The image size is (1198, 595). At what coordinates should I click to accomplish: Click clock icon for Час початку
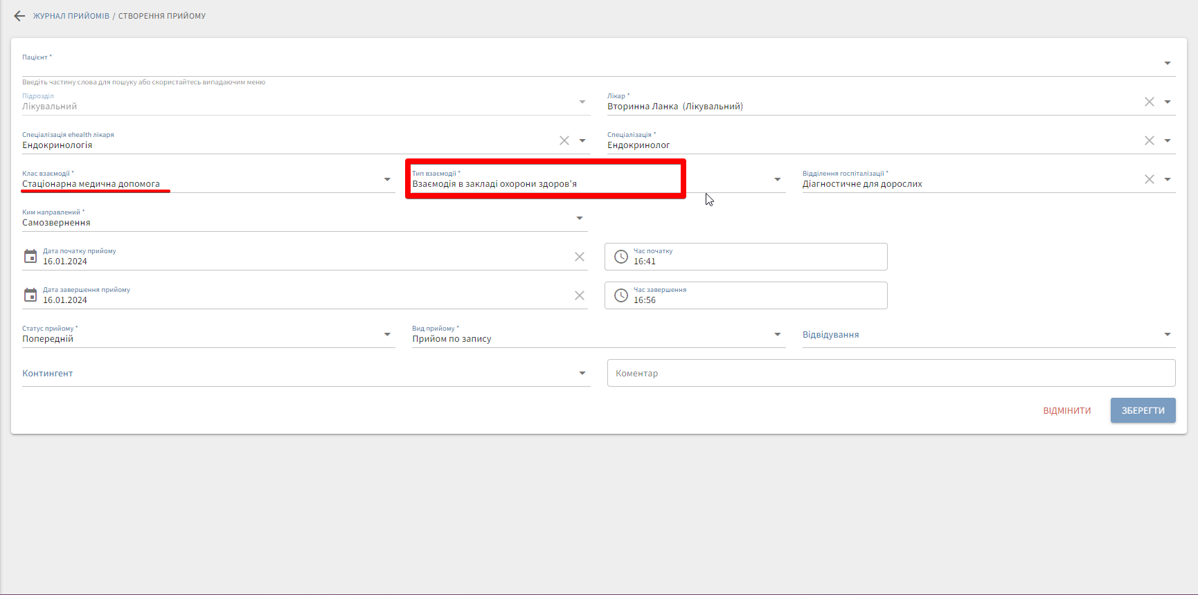621,257
